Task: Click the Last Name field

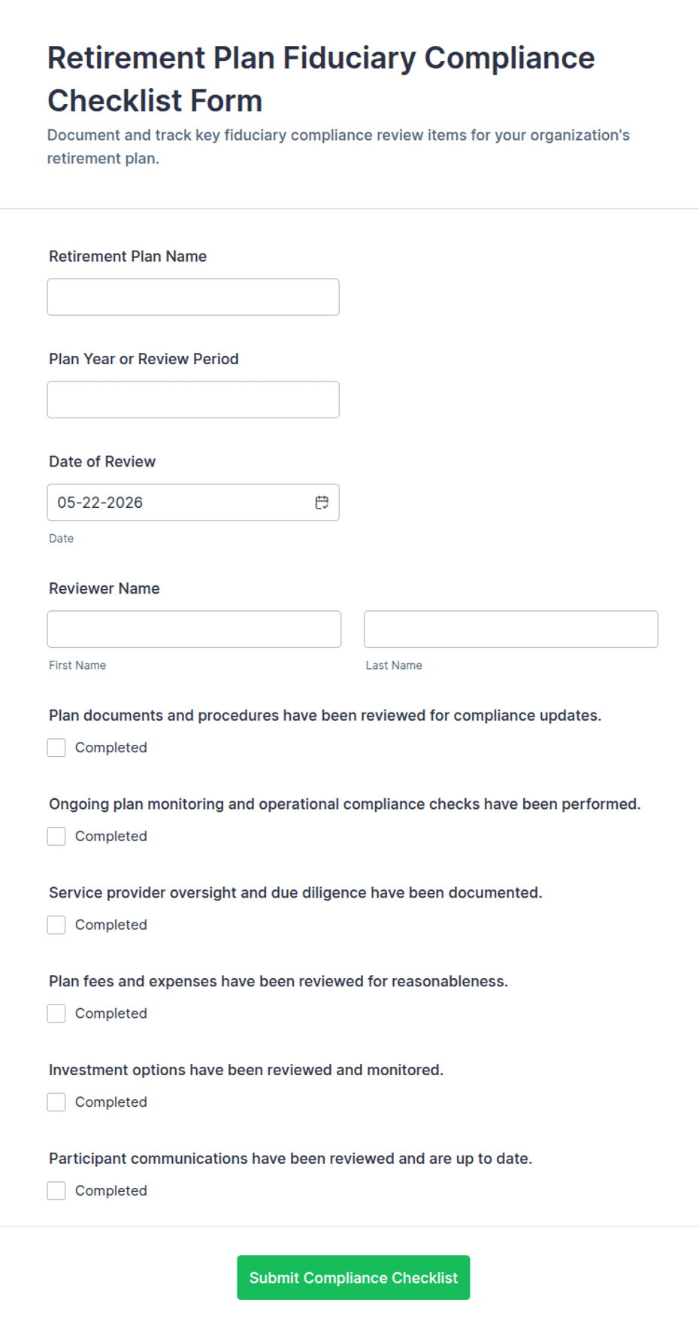Action: coord(511,629)
